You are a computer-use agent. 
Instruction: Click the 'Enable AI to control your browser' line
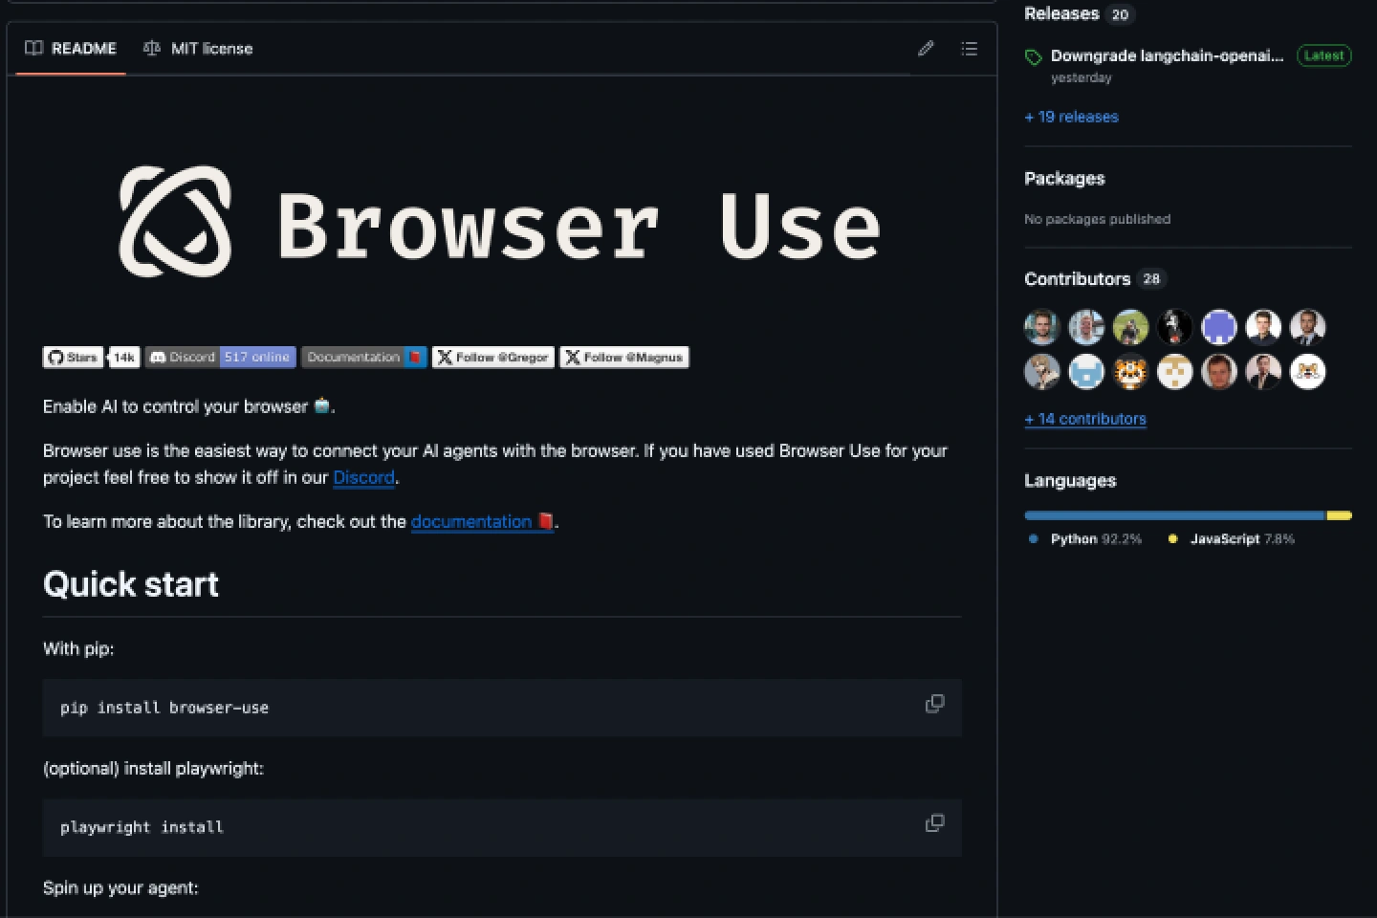pos(189,406)
